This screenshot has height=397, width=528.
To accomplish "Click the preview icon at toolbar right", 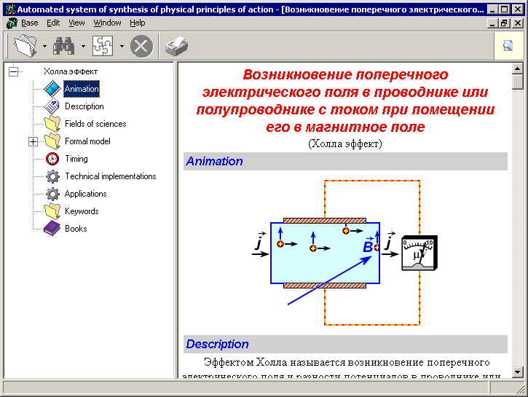I will tap(508, 47).
